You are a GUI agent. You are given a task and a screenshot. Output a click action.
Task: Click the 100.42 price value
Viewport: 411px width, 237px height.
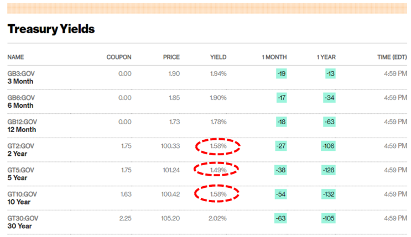point(170,194)
